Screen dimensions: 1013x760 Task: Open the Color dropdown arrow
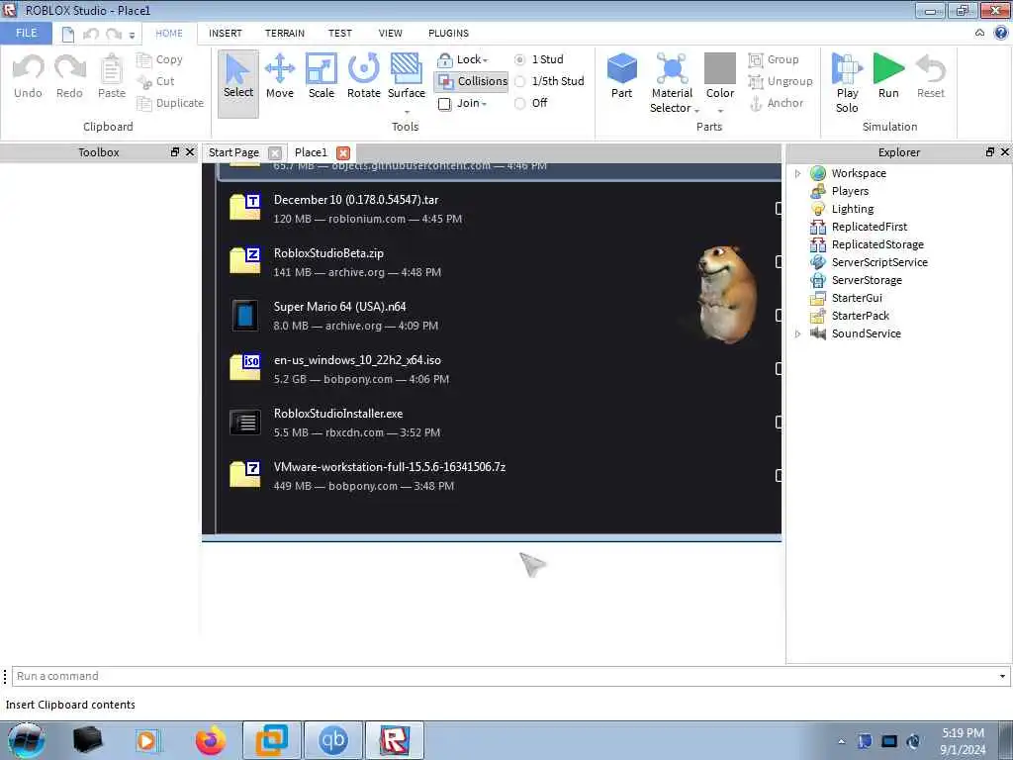click(720, 111)
